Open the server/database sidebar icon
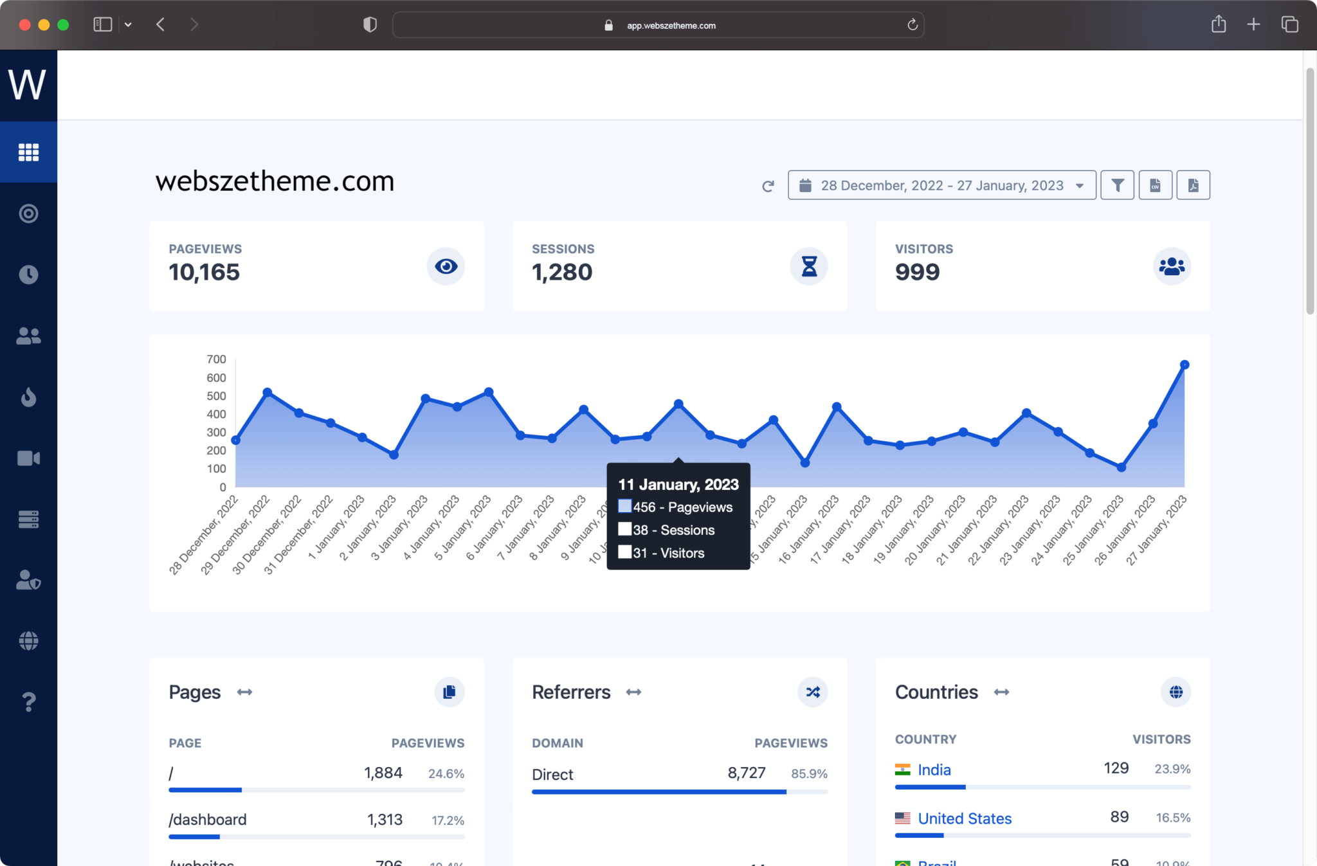Viewport: 1317px width, 866px height. click(x=29, y=519)
